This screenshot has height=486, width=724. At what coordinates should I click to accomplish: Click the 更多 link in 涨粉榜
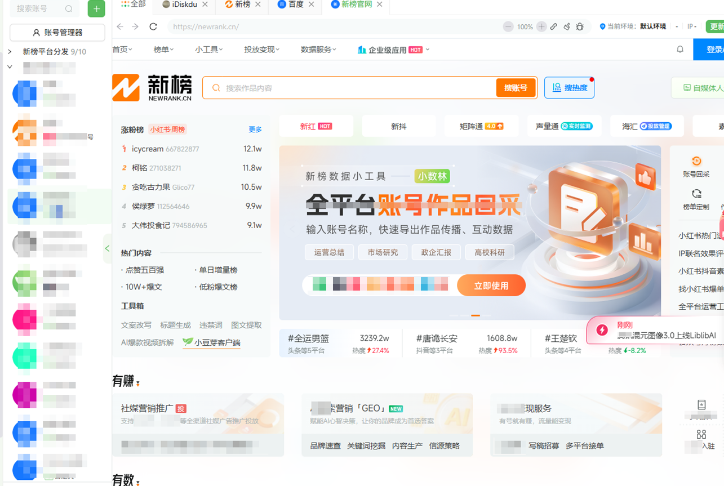coord(255,130)
